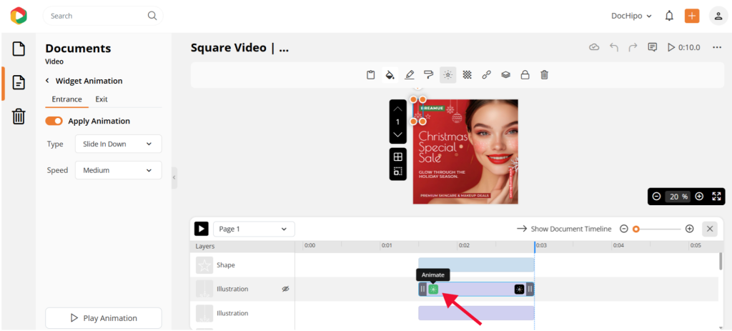Switch to the Exit tab

(x=102, y=99)
